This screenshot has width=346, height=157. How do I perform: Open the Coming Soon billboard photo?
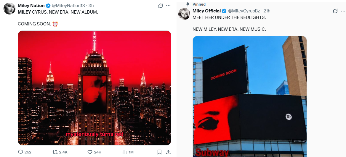pyautogui.click(x=249, y=96)
